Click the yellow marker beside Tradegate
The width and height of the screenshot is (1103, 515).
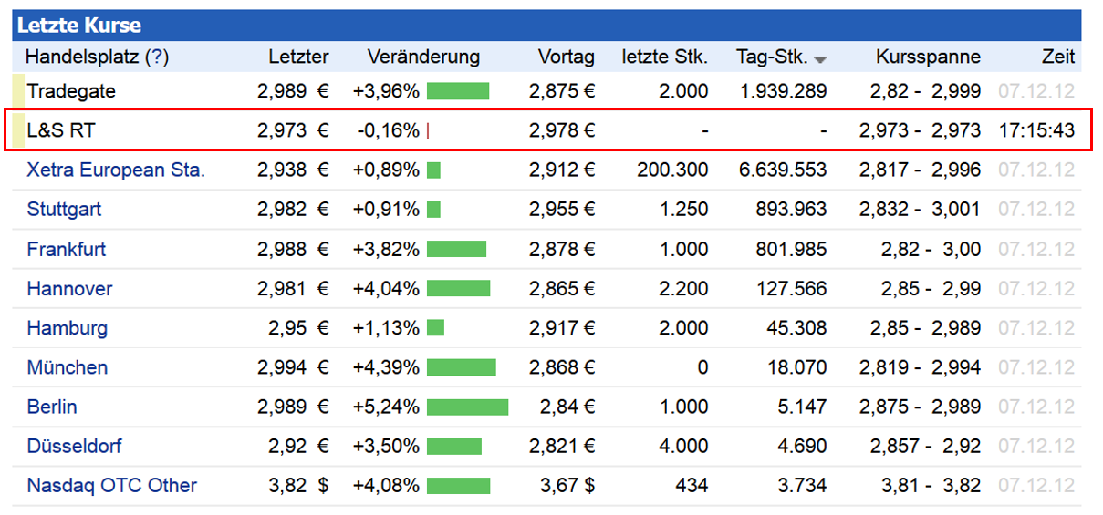[x=17, y=91]
